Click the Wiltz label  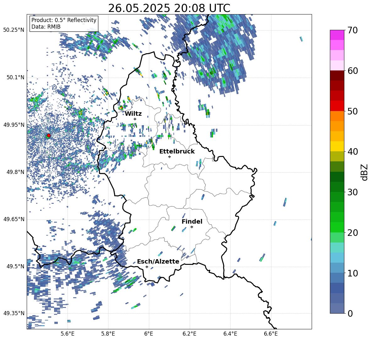click(x=133, y=114)
